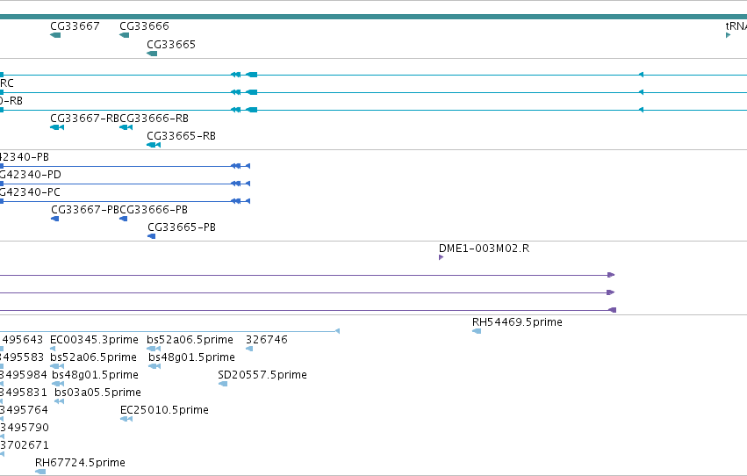Click the 3495831 feature label
Image resolution: width=747 pixels, height=476 pixels.
24,393
